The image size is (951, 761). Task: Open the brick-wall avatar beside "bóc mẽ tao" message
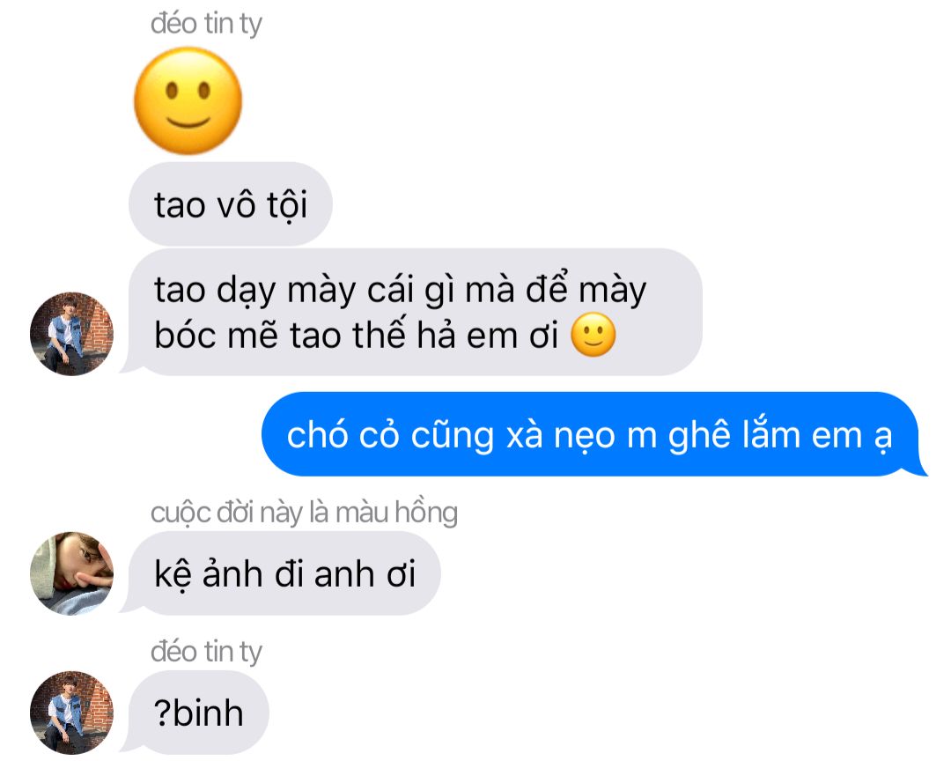(x=71, y=334)
